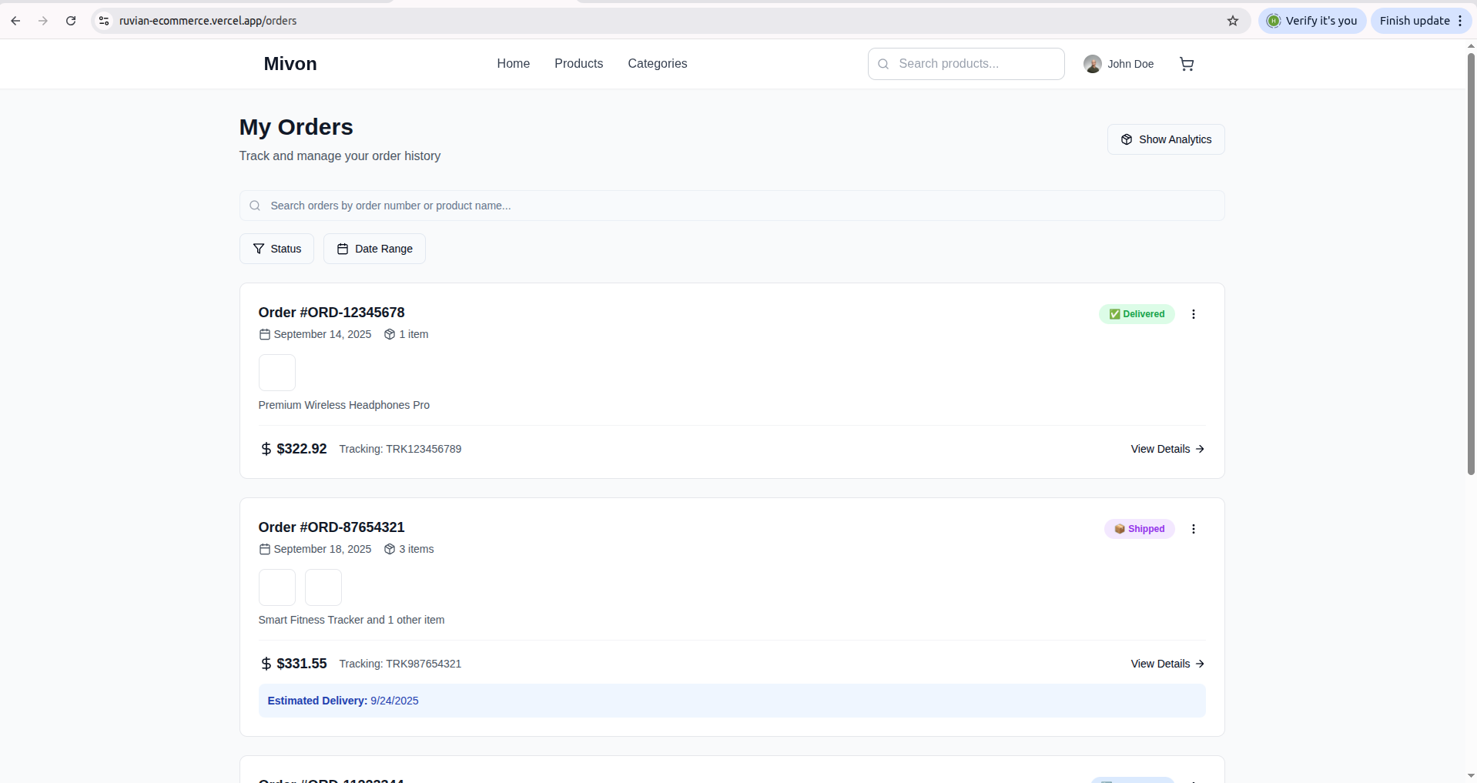Click the Finish update button
This screenshot has height=783, width=1477.
tap(1420, 21)
